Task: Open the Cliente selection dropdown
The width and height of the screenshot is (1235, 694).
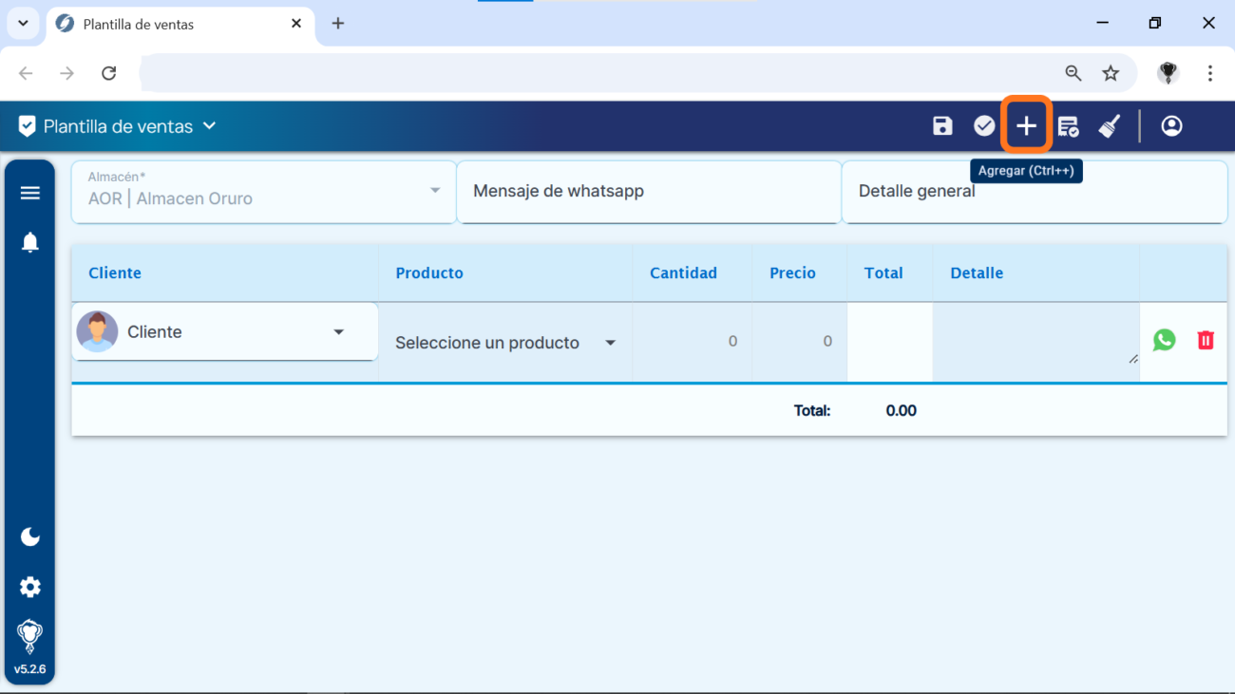Action: pos(225,332)
